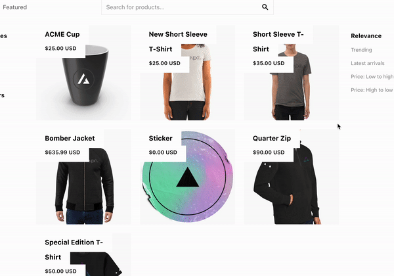This screenshot has height=276, width=394.
Task: Sort products by Trending
Action: (x=361, y=50)
